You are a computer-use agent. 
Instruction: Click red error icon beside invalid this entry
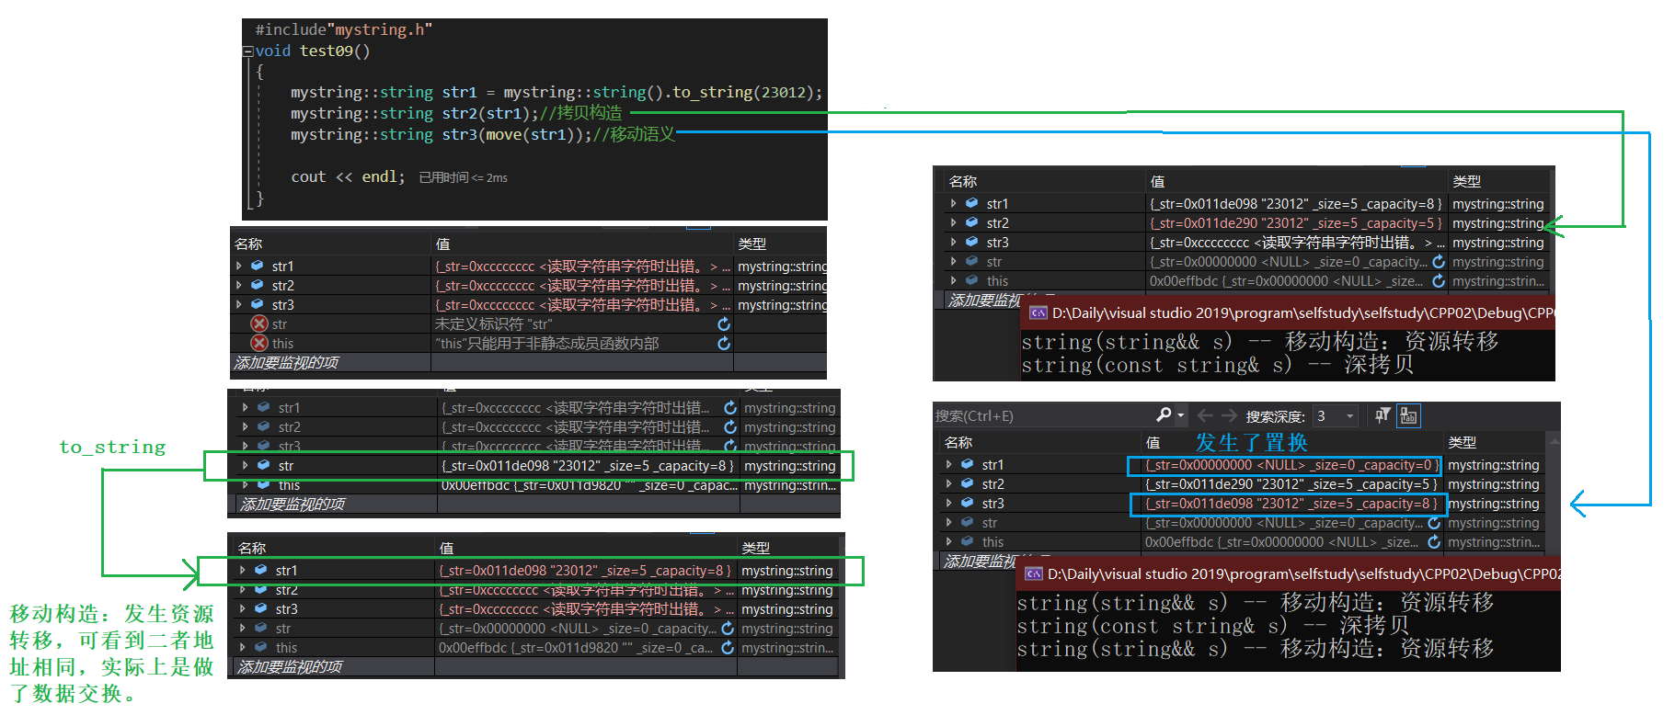(259, 343)
